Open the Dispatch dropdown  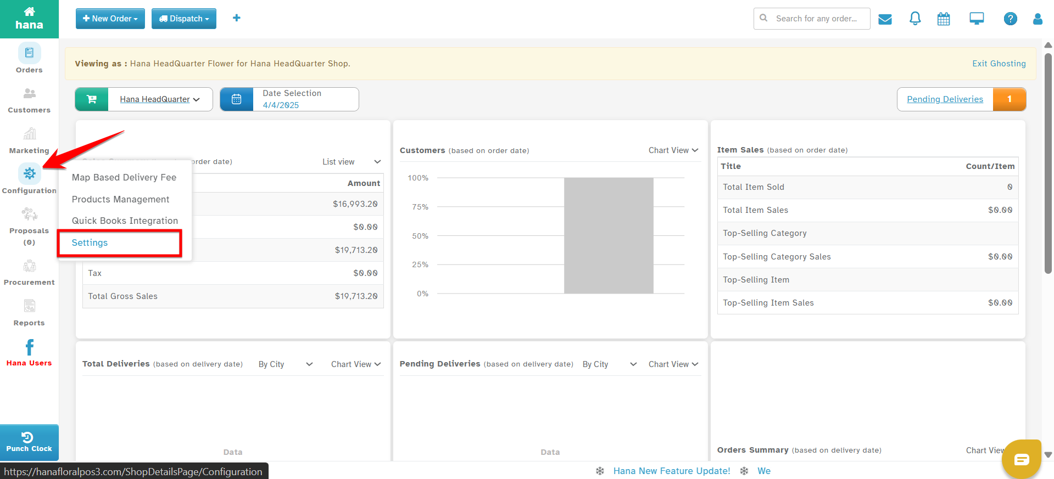click(184, 19)
